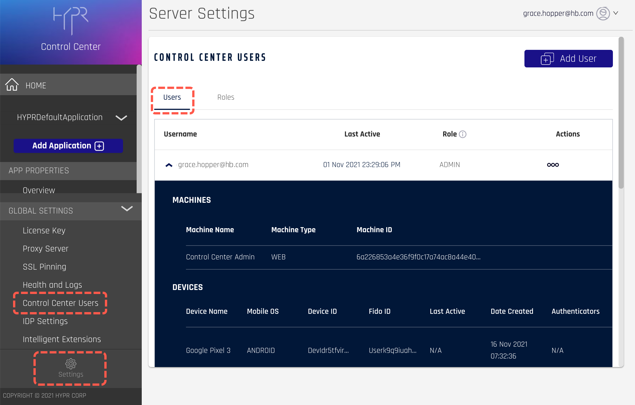Click the Home house icon
This screenshot has width=635, height=405.
pos(12,85)
